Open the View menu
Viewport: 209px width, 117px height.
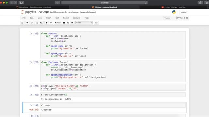point(40,18)
